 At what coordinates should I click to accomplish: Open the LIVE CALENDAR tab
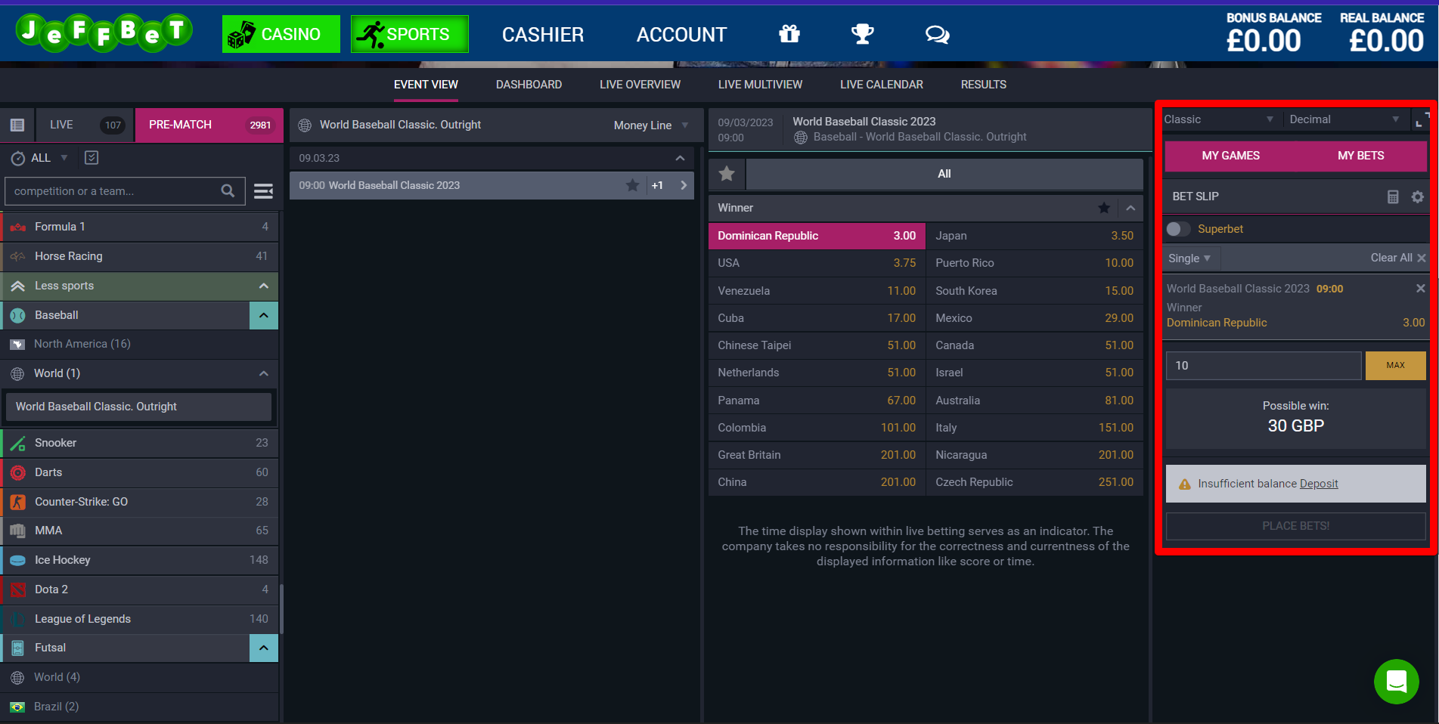pyautogui.click(x=881, y=85)
